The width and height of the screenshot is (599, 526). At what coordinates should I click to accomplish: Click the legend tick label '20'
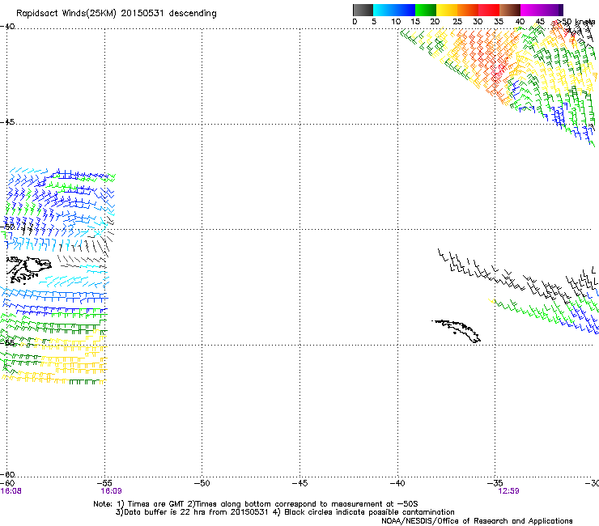[x=435, y=22]
